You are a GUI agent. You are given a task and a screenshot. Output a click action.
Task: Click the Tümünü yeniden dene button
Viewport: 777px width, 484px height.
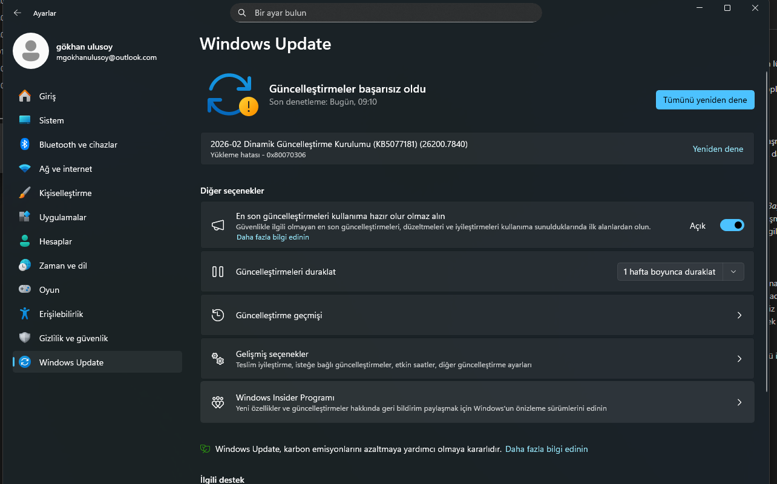705,100
